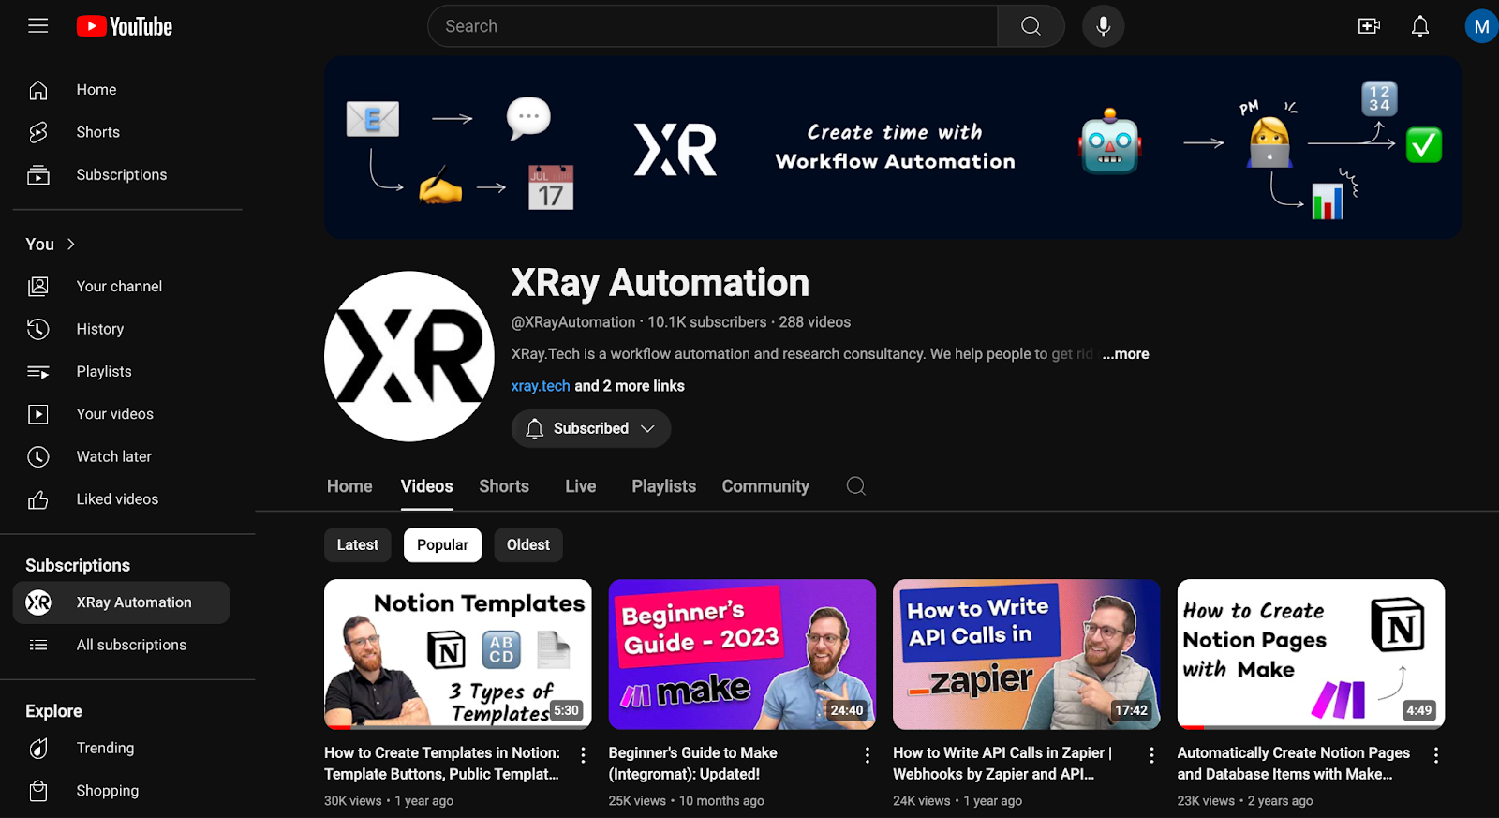1499x818 pixels.
Task: Open the Live tab
Action: coord(581,486)
